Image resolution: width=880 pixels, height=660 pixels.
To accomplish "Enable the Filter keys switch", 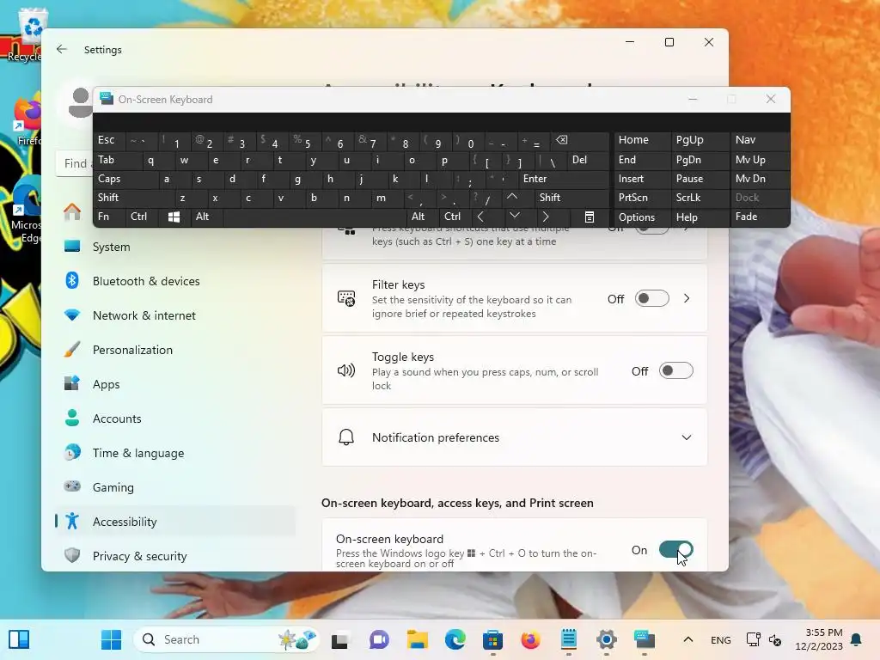I will (651, 298).
